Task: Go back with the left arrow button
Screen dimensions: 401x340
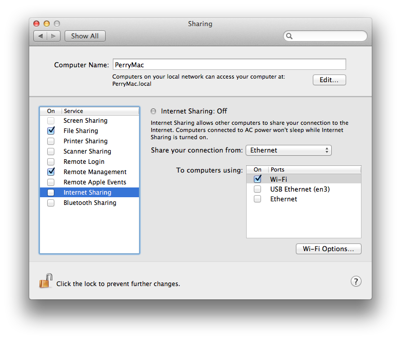Action: tap(41, 36)
